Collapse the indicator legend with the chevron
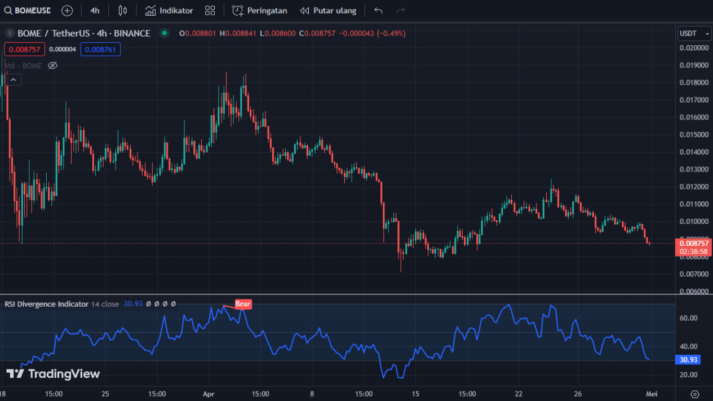 tap(13, 80)
